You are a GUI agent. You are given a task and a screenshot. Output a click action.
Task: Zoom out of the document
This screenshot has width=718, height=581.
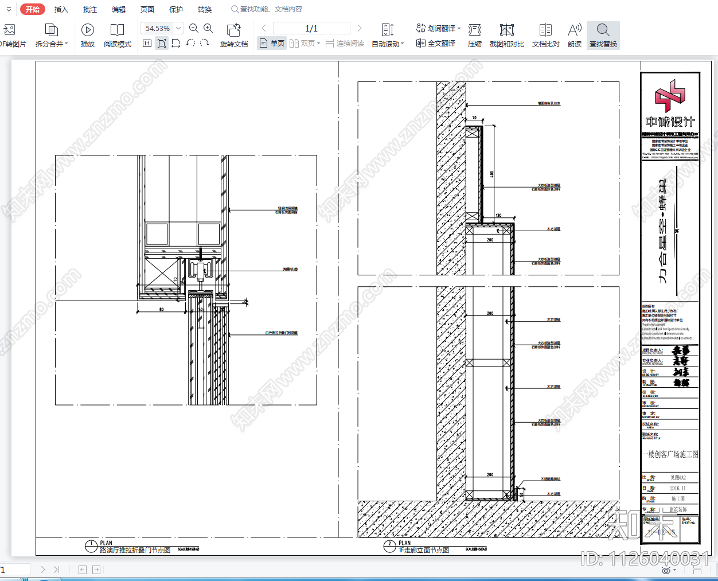pyautogui.click(x=194, y=28)
